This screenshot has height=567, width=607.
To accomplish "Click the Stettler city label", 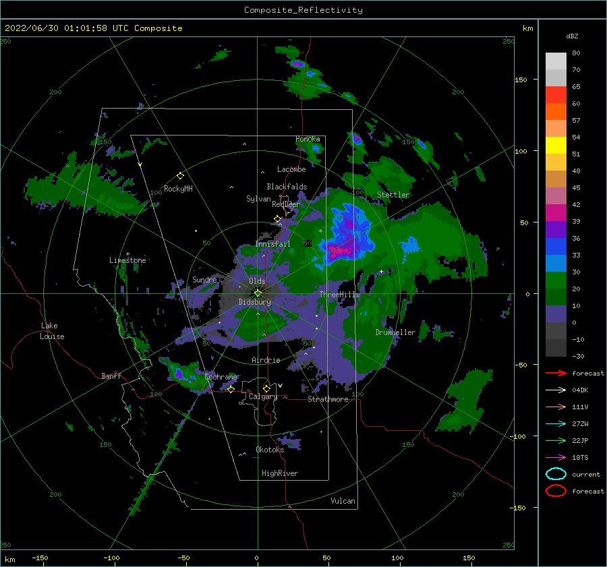I will [x=393, y=195].
